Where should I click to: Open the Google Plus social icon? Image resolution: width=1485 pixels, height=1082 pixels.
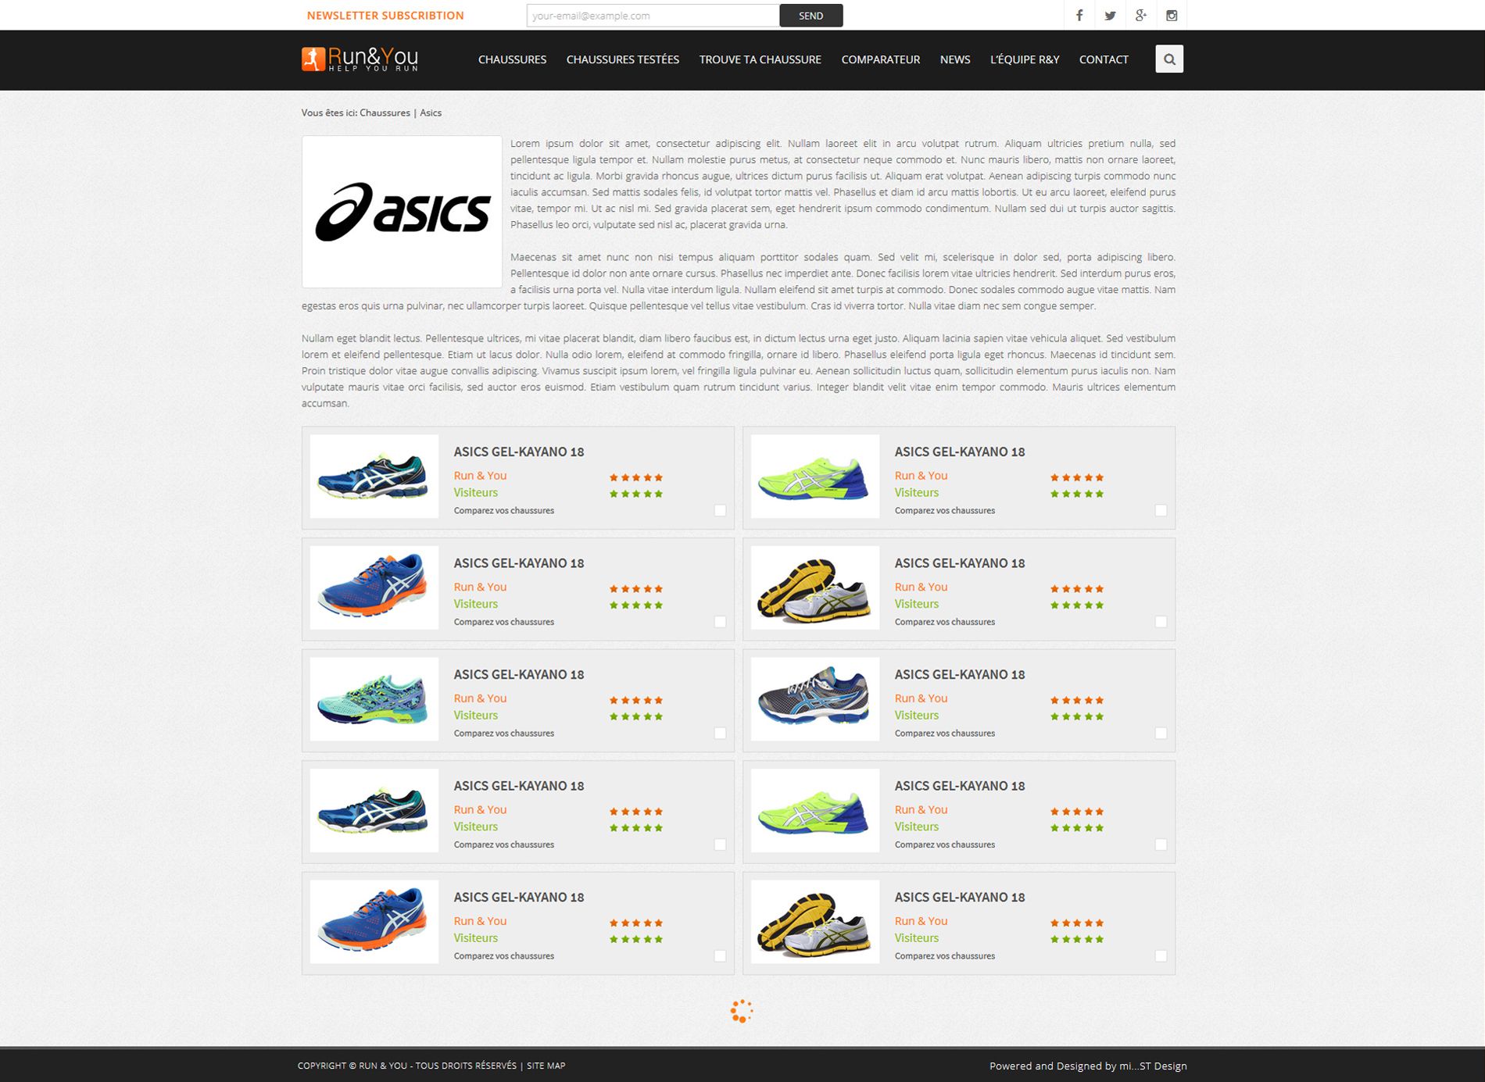(1141, 15)
